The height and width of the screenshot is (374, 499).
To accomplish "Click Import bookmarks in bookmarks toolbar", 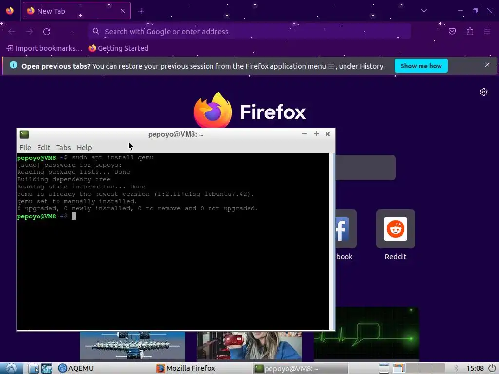I will (44, 48).
